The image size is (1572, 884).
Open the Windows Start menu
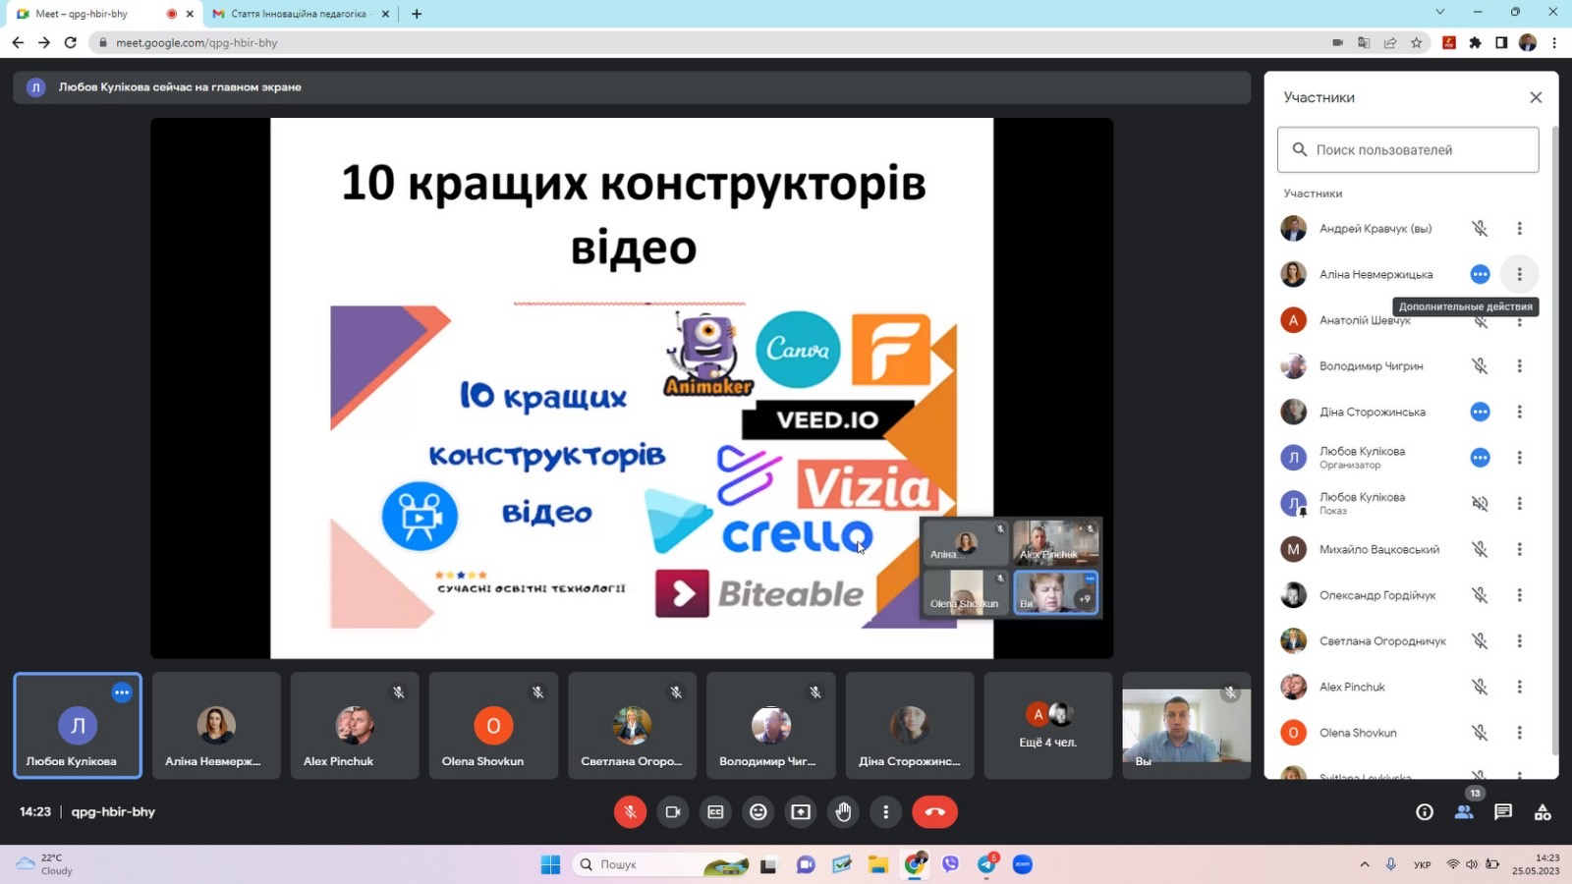[550, 864]
